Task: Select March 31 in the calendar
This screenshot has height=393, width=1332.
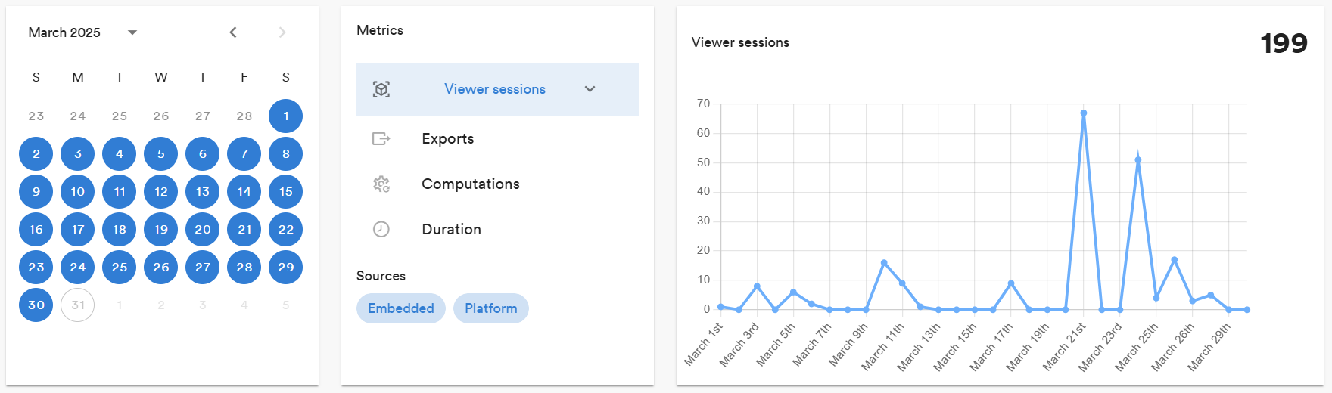Action: pos(78,305)
